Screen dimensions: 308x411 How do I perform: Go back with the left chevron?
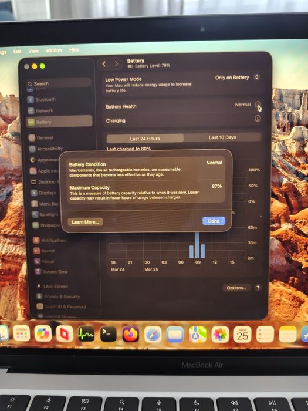click(x=104, y=64)
